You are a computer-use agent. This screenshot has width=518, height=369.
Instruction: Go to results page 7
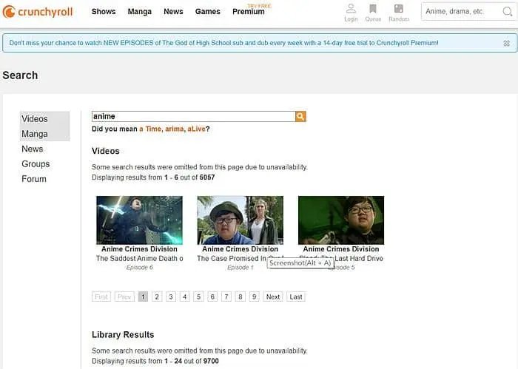point(226,297)
